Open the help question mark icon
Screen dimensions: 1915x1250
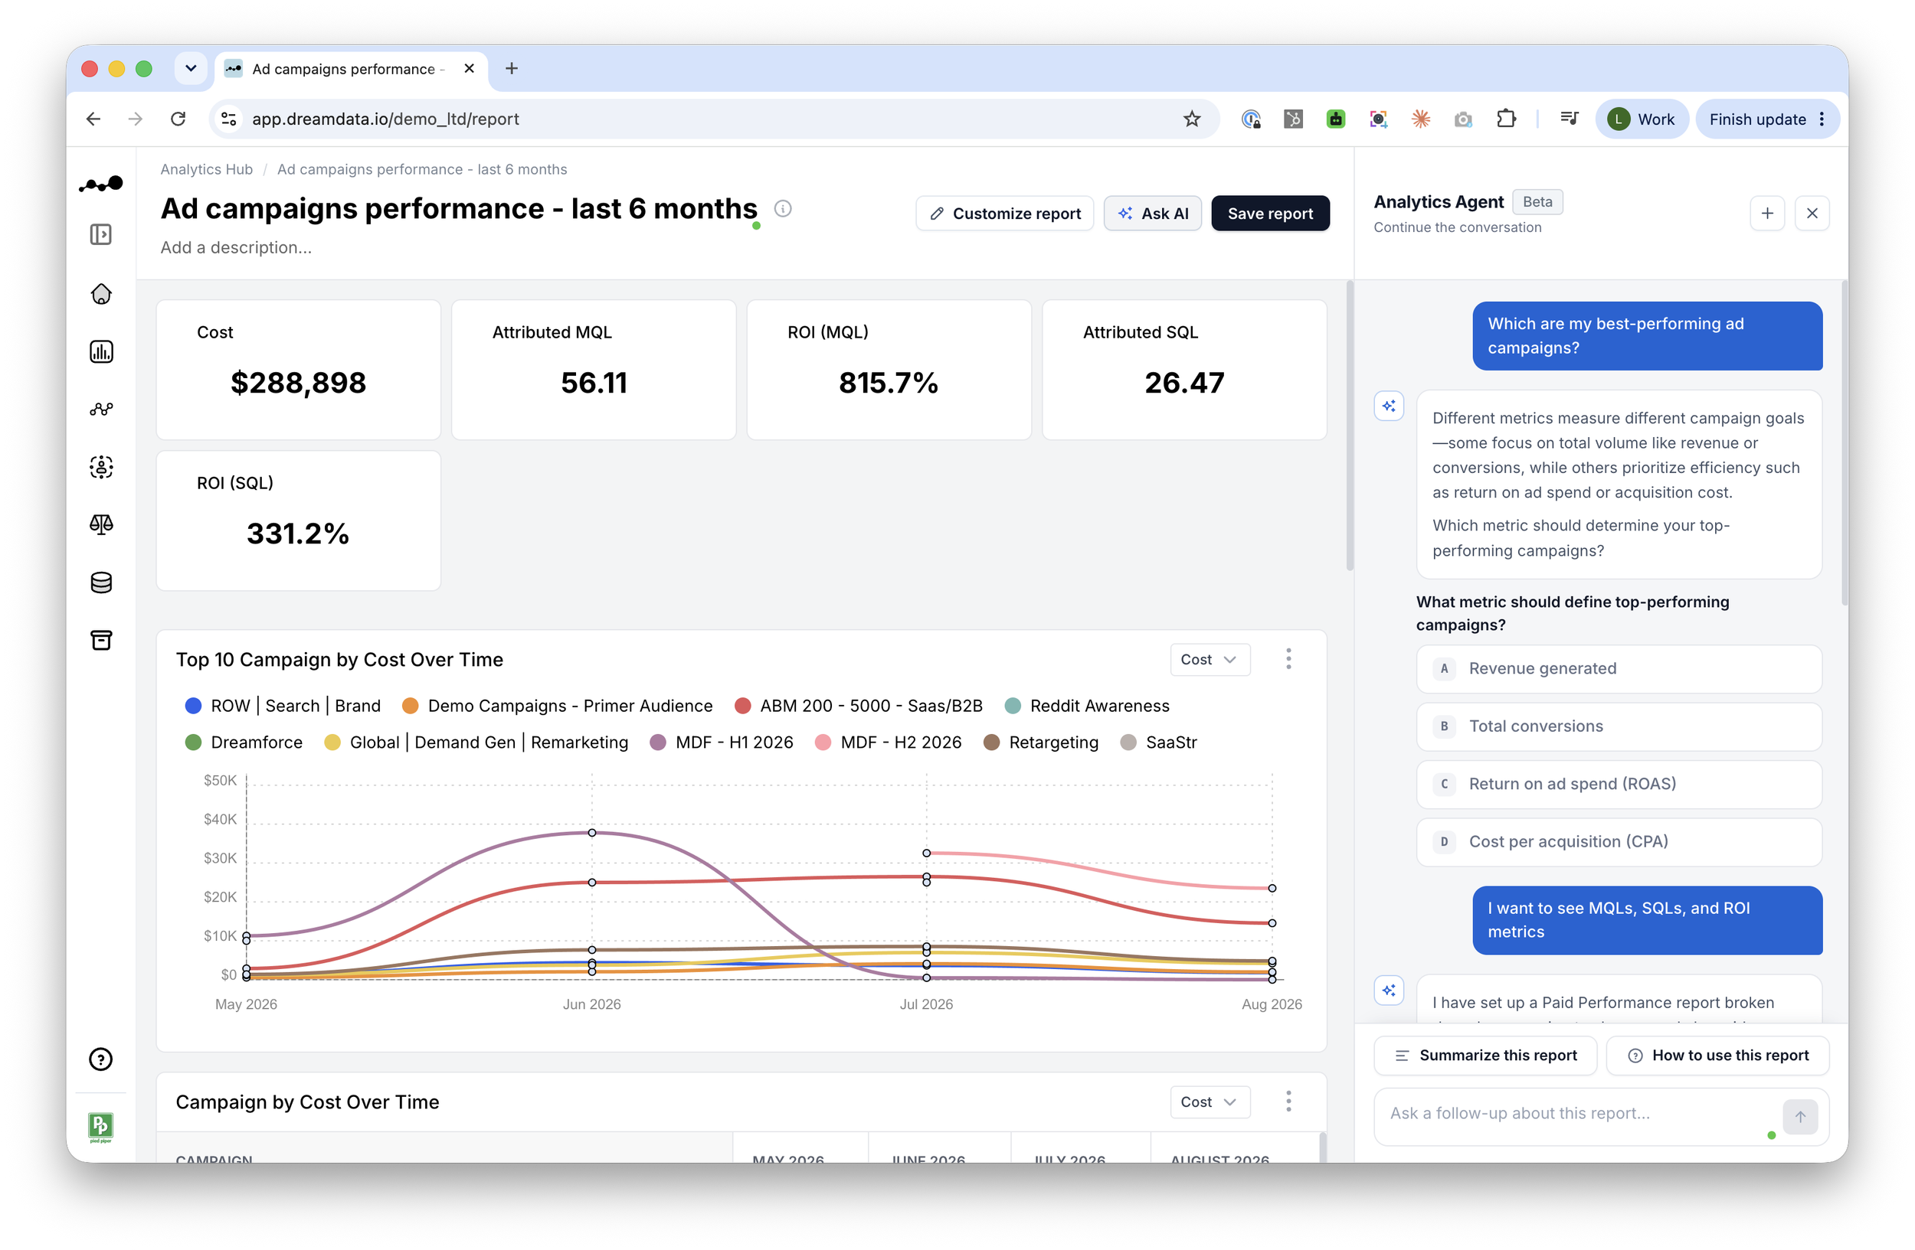100,1059
